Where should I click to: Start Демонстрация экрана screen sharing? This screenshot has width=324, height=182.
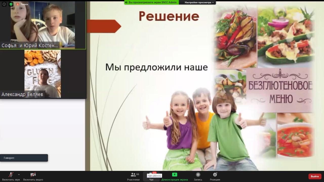coord(175,176)
